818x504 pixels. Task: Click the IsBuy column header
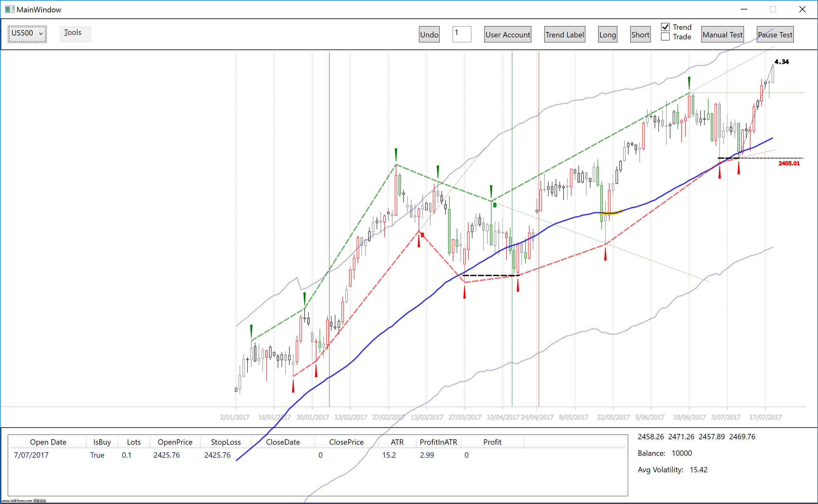(x=102, y=442)
